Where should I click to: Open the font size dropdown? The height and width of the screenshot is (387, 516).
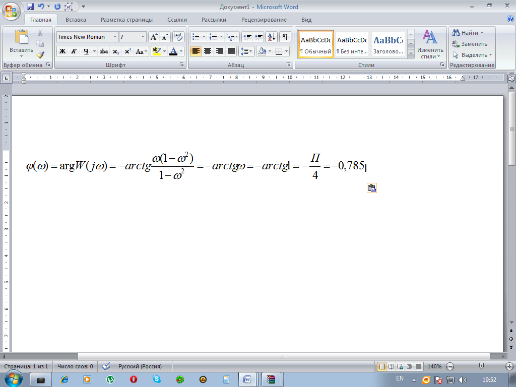[143, 37]
